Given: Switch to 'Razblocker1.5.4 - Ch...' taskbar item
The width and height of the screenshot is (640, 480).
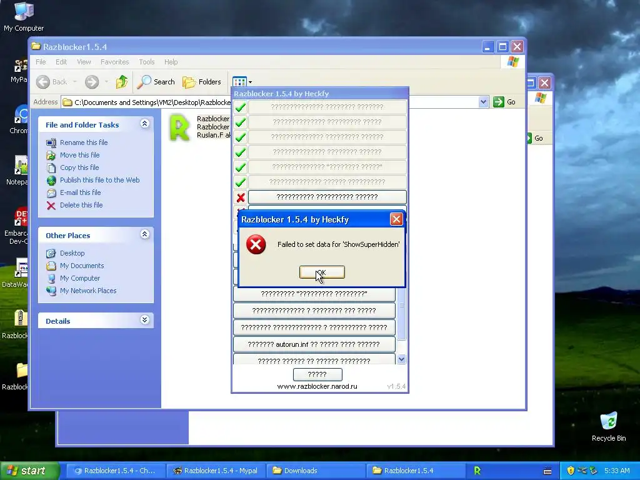Looking at the screenshot, I should pyautogui.click(x=114, y=471).
